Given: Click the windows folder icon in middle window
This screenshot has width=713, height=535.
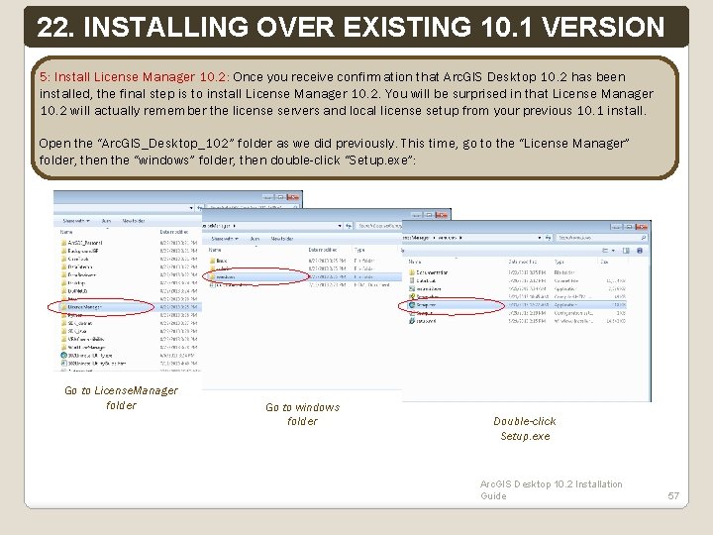Looking at the screenshot, I should [x=212, y=276].
